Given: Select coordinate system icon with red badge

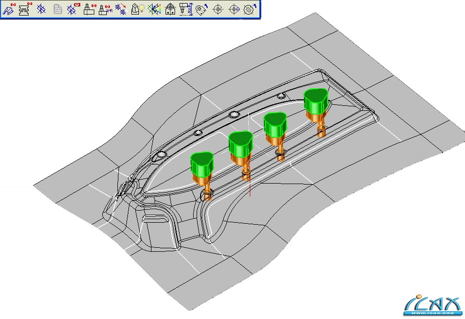Looking at the screenshot, I should click(x=73, y=9).
